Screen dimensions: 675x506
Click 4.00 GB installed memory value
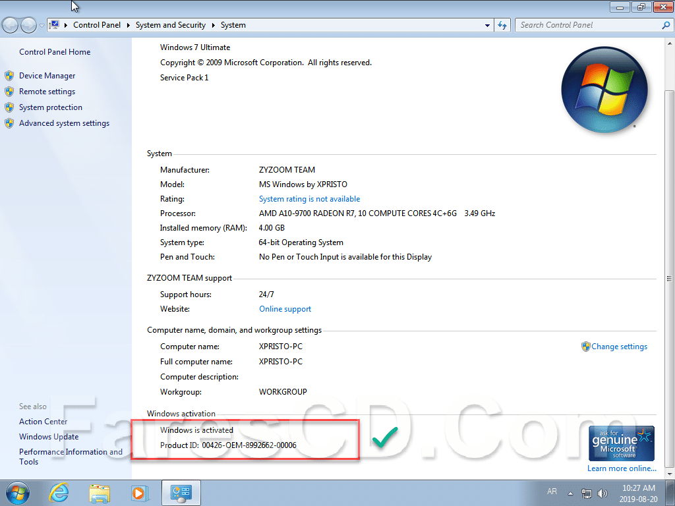[x=272, y=228]
